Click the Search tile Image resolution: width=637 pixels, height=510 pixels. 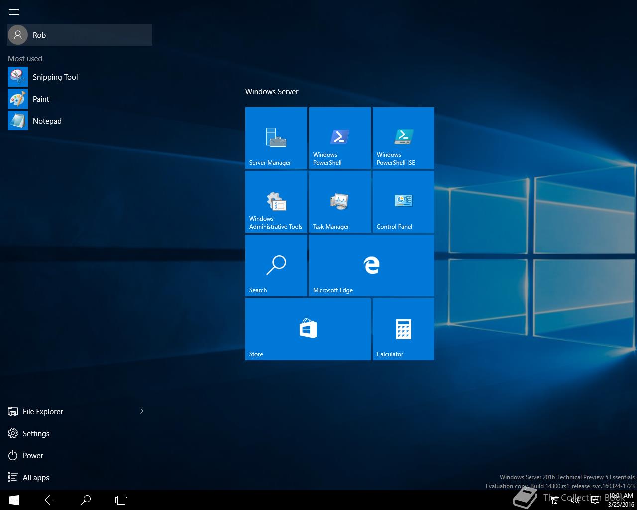276,265
